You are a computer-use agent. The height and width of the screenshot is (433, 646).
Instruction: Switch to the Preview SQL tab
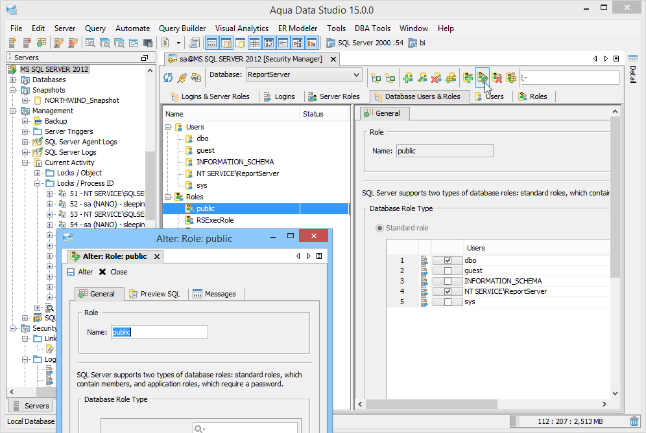click(x=154, y=294)
